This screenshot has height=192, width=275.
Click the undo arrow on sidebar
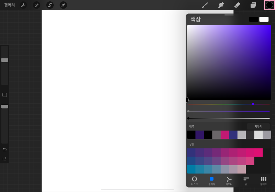coord(4,150)
